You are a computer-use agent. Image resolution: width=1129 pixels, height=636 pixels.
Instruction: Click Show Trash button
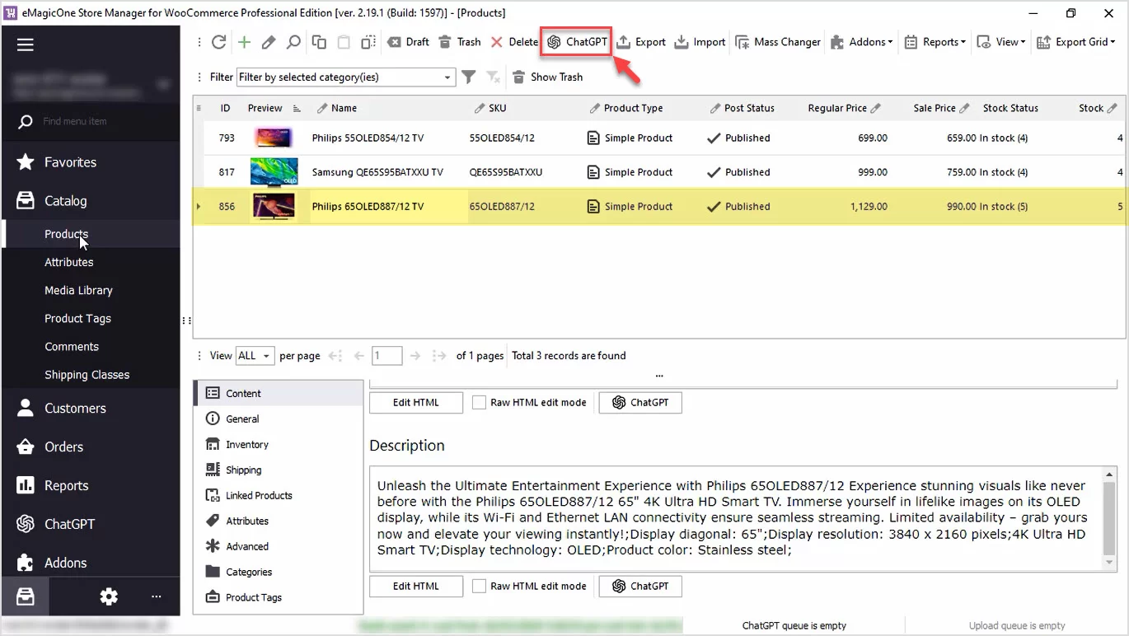click(x=547, y=77)
